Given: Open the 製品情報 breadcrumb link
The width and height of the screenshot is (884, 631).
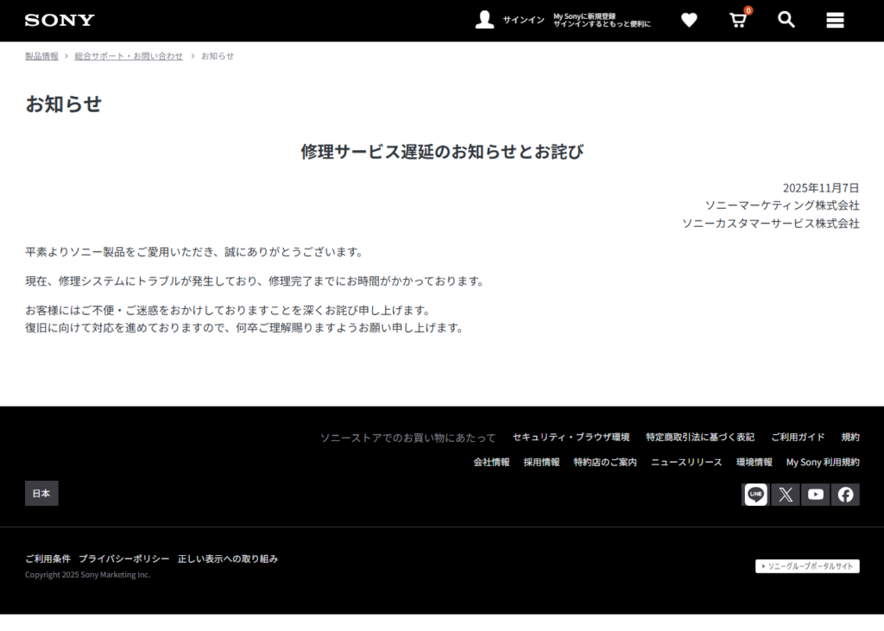Looking at the screenshot, I should 41,55.
